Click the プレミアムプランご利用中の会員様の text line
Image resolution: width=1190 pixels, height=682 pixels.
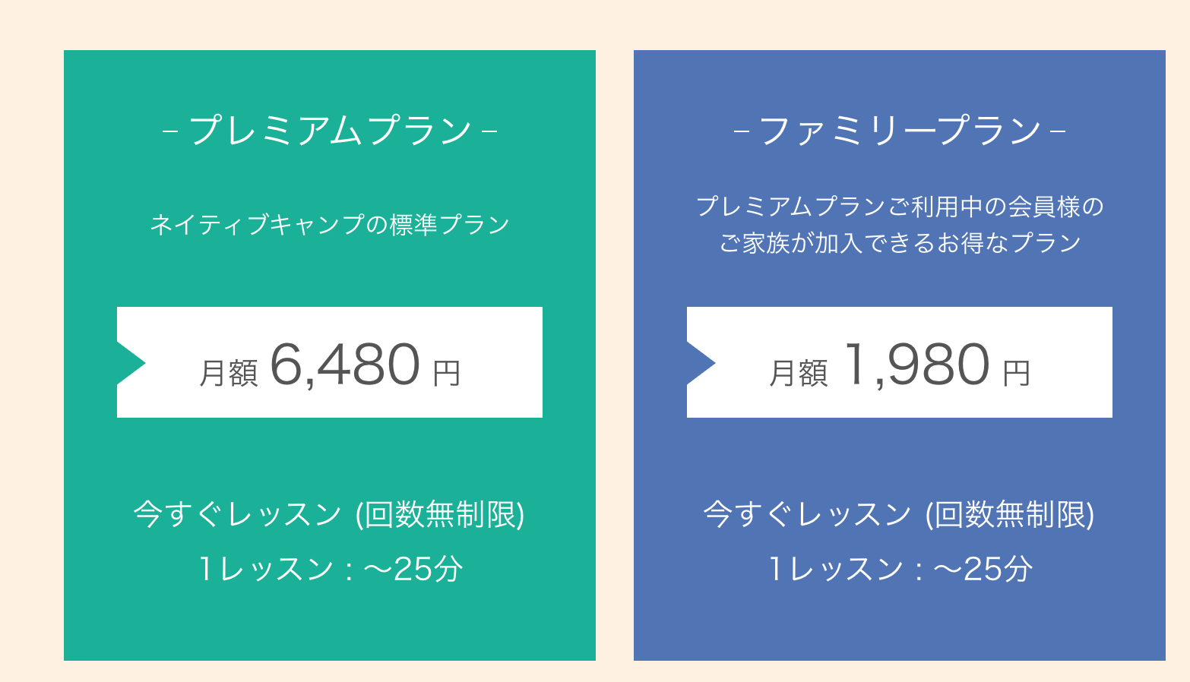click(x=900, y=207)
